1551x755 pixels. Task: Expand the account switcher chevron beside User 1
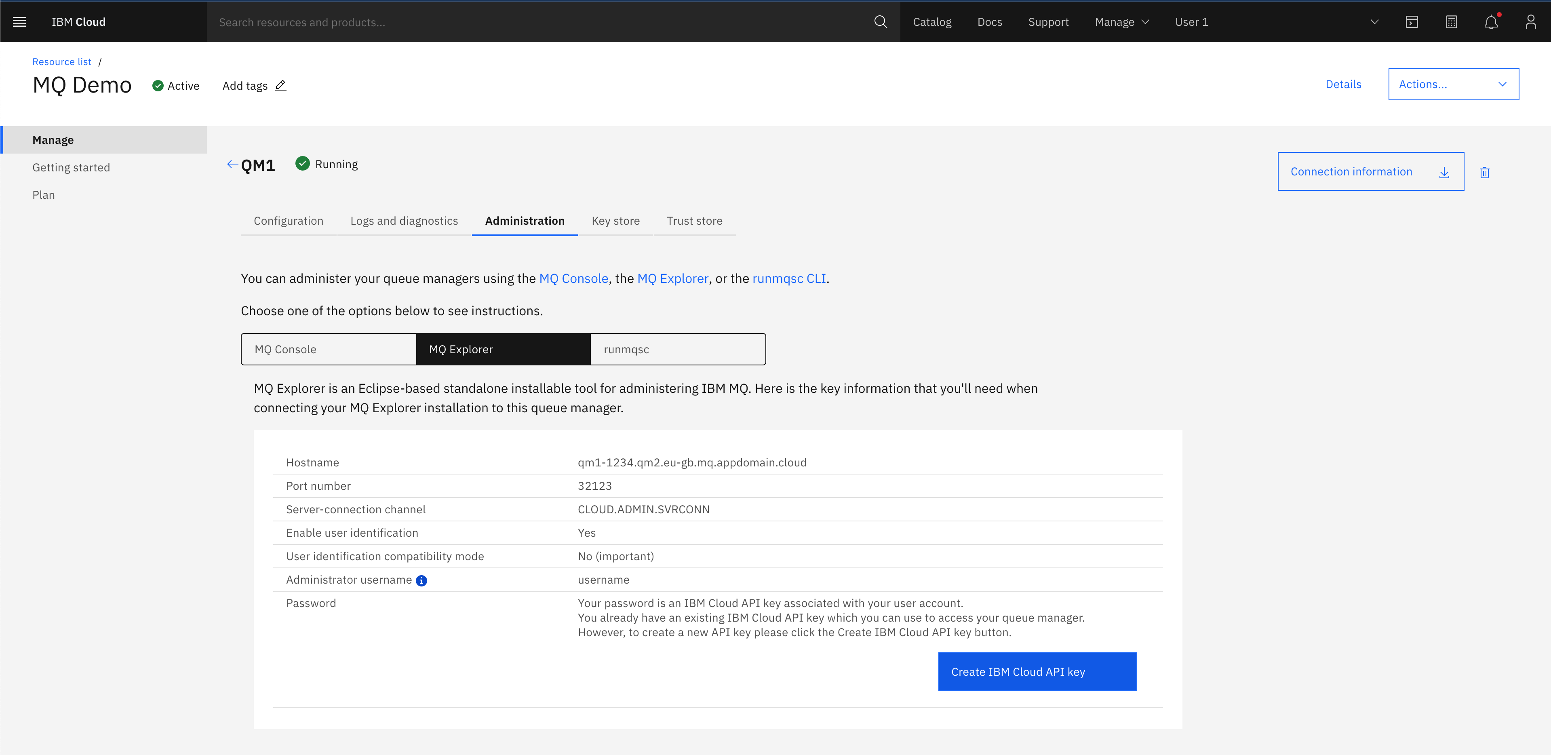1374,22
